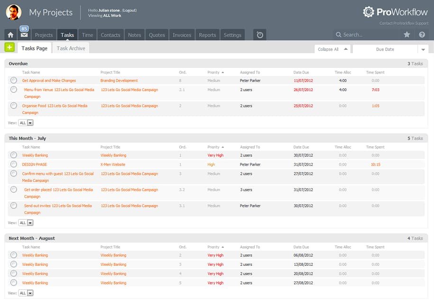Image resolution: width=434 pixels, height=300 pixels.
Task: Open the timer clock icon
Action: [x=259, y=35]
